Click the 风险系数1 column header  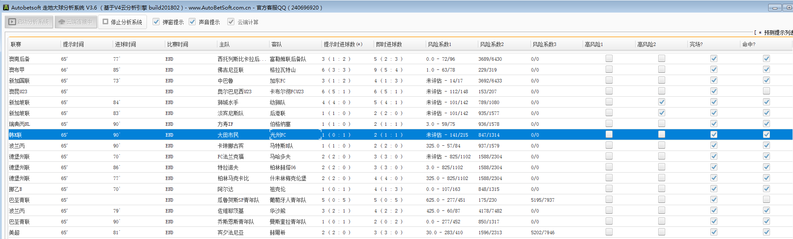pos(439,44)
